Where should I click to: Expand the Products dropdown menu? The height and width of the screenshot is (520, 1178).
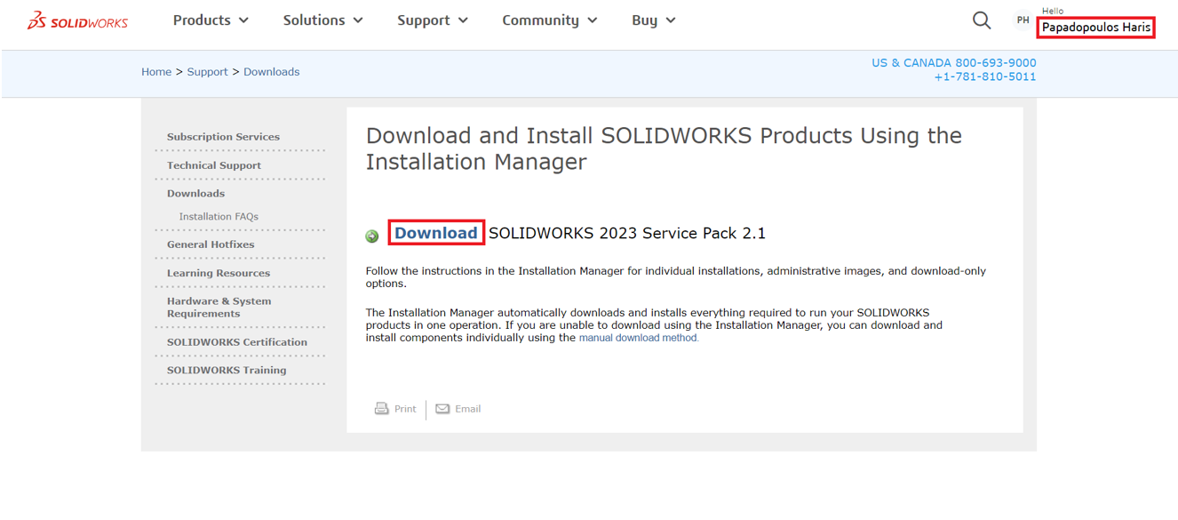pyautogui.click(x=211, y=20)
